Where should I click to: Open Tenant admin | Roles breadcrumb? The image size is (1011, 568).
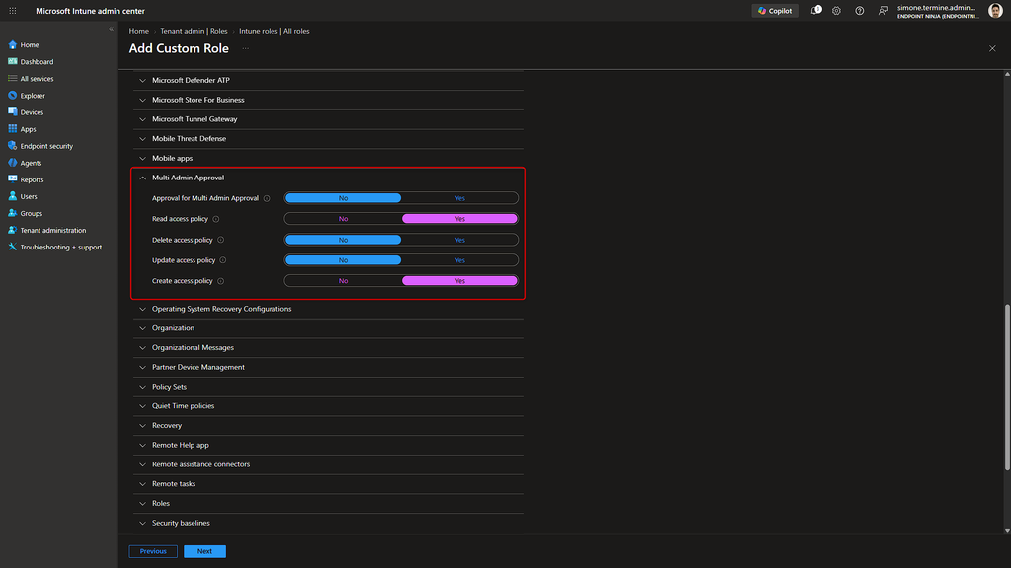[194, 31]
